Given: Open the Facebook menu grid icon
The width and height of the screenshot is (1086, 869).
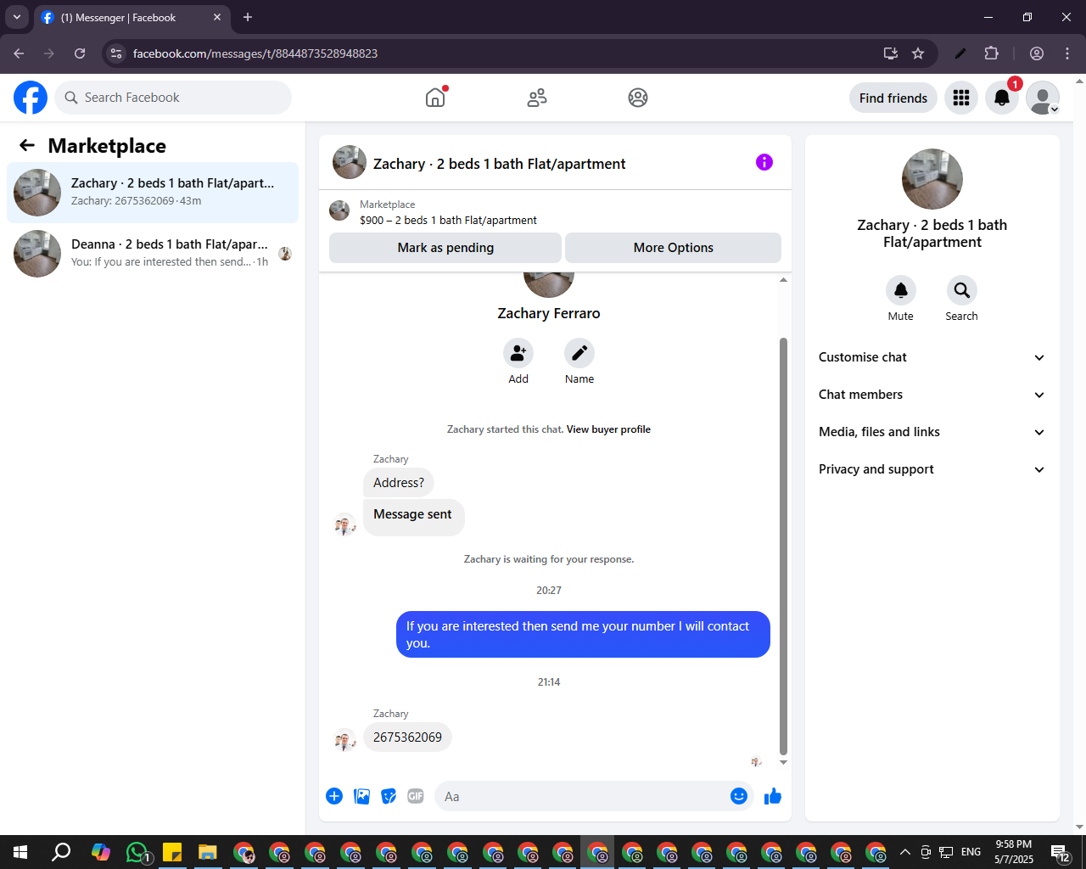Looking at the screenshot, I should pos(961,98).
